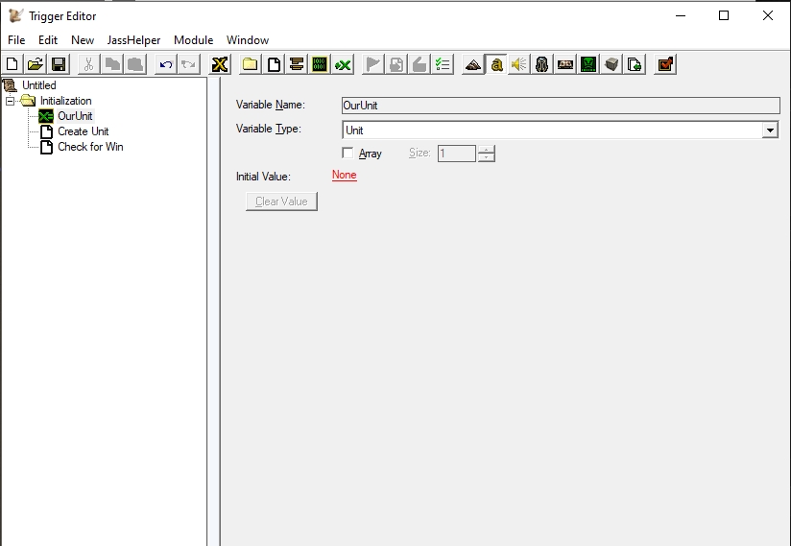
Task: Click the New Action toolbar icon
Action: tap(419, 64)
